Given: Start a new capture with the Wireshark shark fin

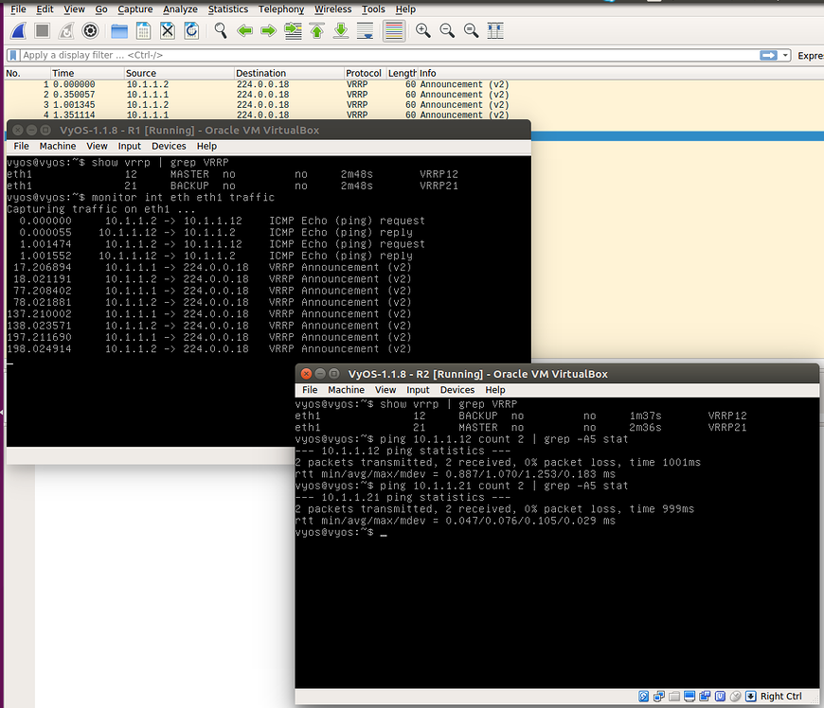Looking at the screenshot, I should (17, 30).
